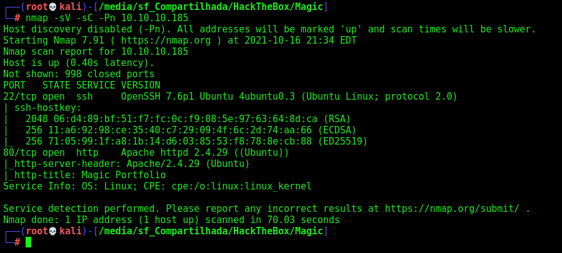Click the cpe:/o:linux:linux_kernel text
Viewport: 562px width, 253px height.
click(x=241, y=186)
